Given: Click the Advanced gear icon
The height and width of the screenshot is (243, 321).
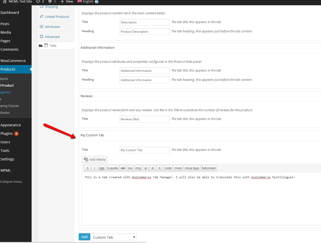Looking at the screenshot, I should 42,37.
